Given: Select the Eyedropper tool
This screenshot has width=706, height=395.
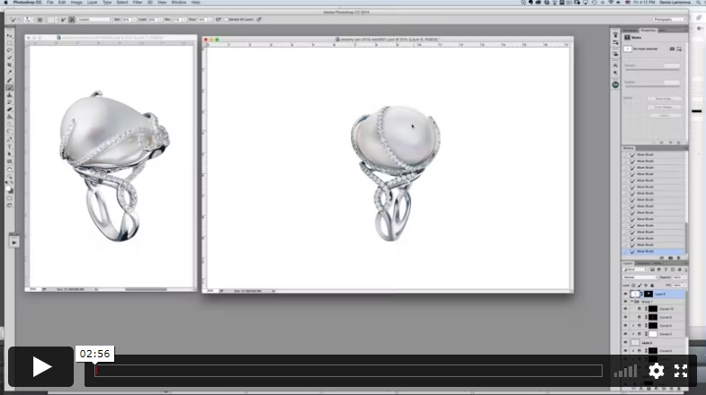Looking at the screenshot, I should coord(10,73).
